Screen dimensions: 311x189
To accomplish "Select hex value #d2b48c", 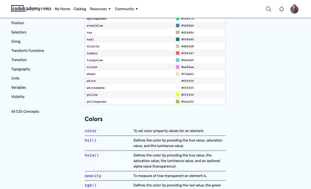I will 188,32.
